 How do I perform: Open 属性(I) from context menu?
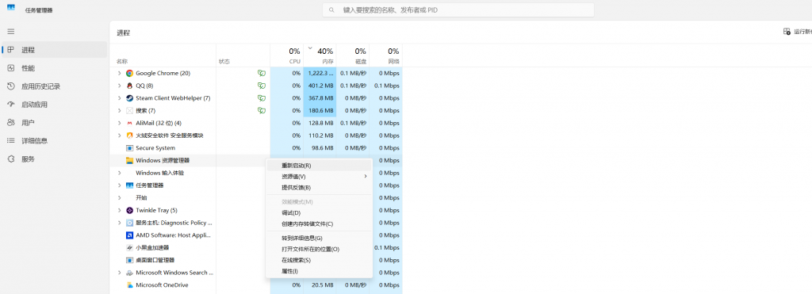(x=319, y=271)
